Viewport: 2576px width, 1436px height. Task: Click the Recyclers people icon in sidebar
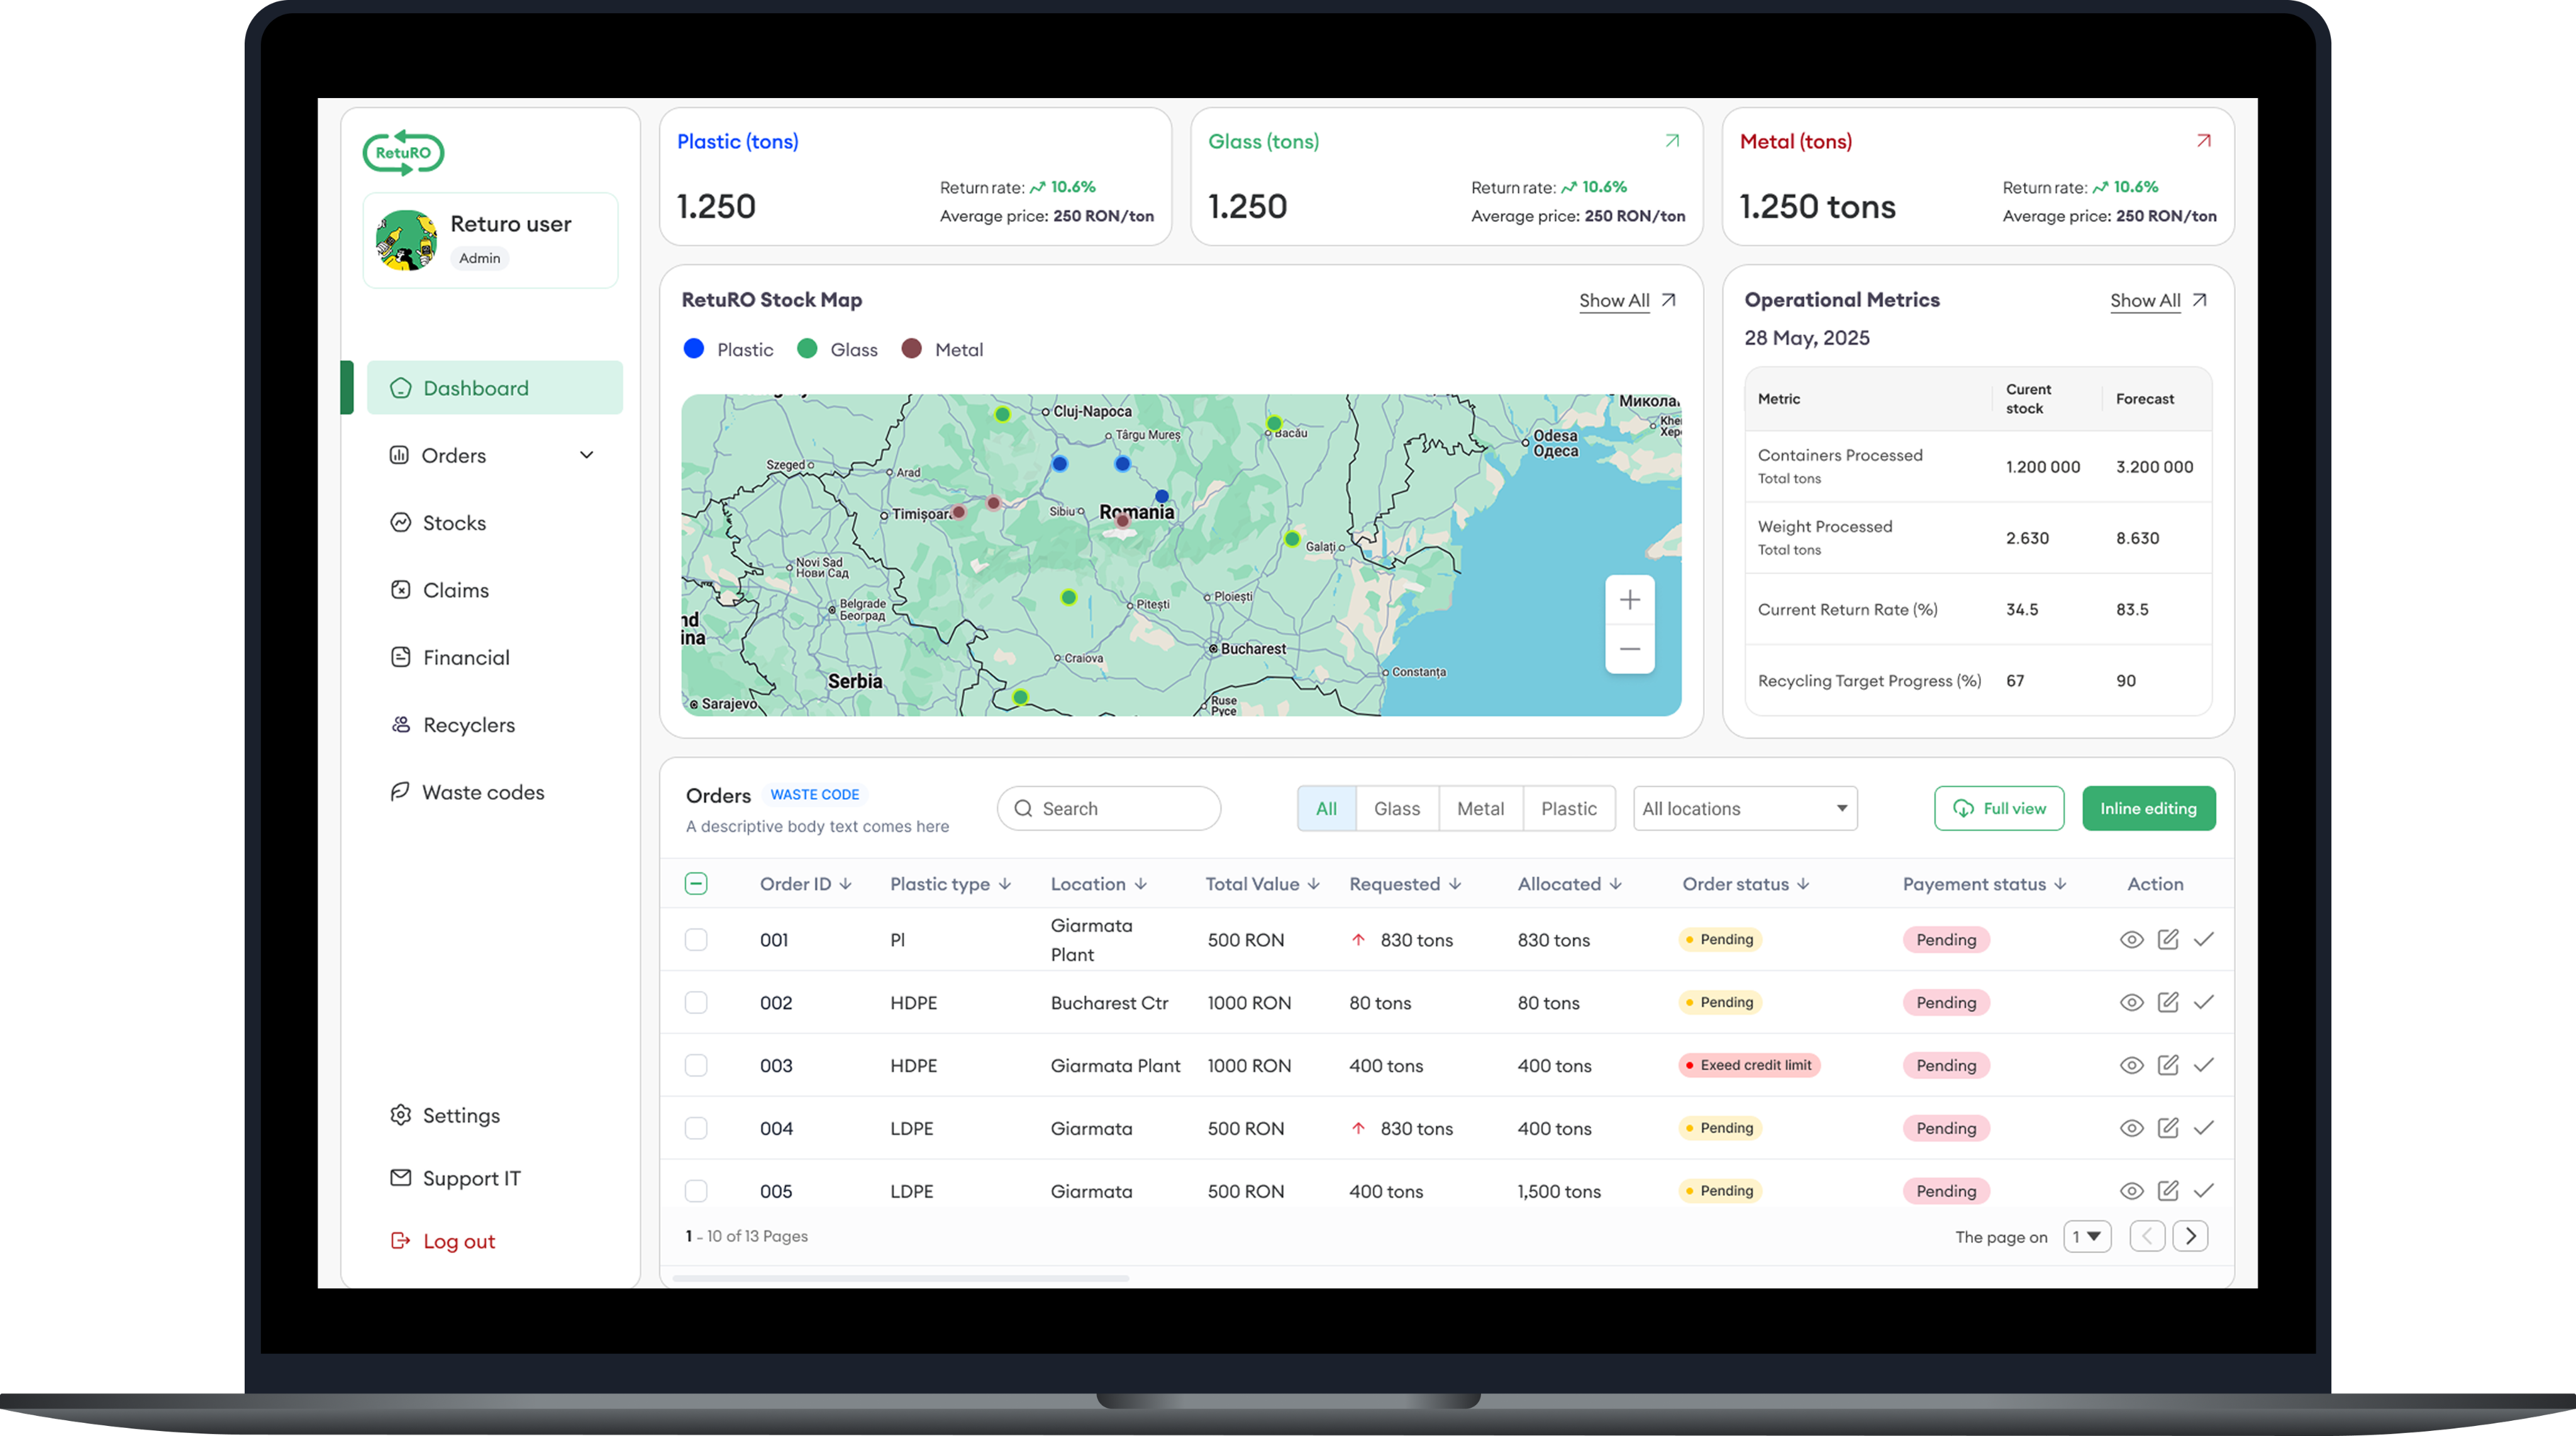click(x=400, y=724)
